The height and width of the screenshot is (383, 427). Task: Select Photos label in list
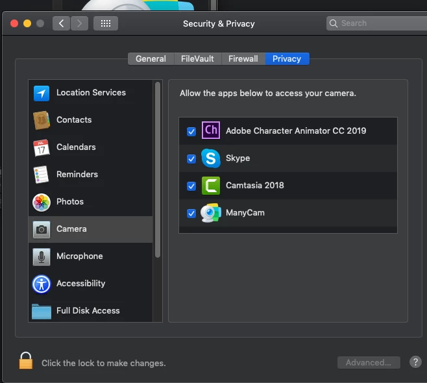tap(70, 202)
